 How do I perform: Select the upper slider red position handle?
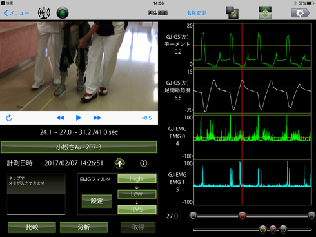[242, 216]
